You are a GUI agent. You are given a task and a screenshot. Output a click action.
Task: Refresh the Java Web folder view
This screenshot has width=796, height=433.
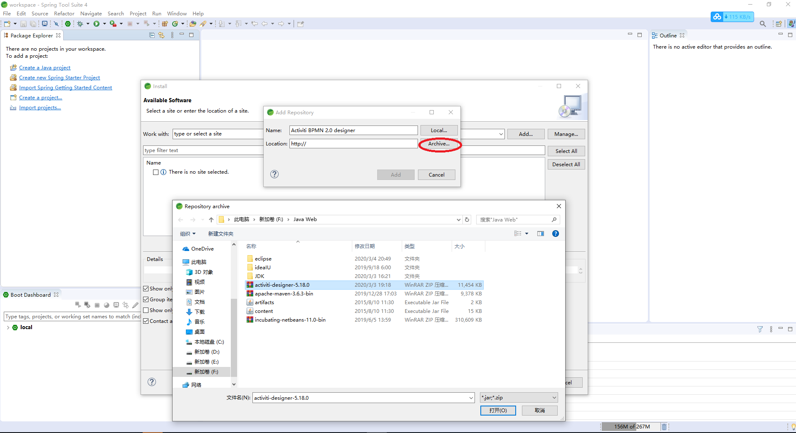coord(467,219)
